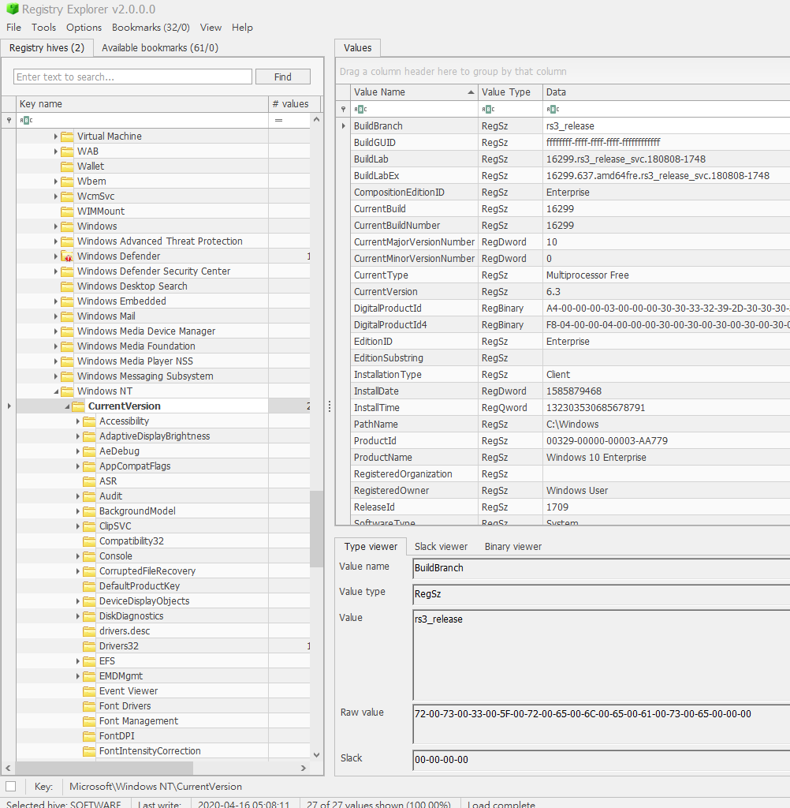This screenshot has height=808, width=790.
Task: Click the Key name filter row icon
Action: point(9,120)
